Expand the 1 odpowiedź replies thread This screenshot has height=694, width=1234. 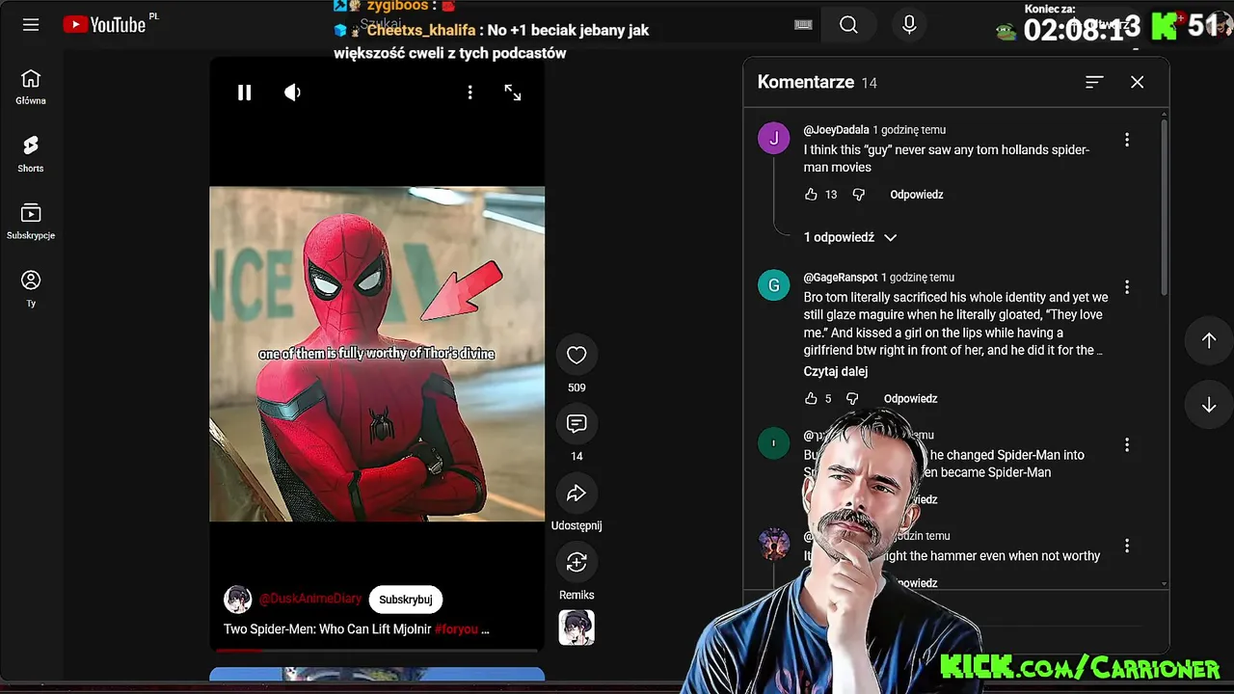click(x=850, y=237)
